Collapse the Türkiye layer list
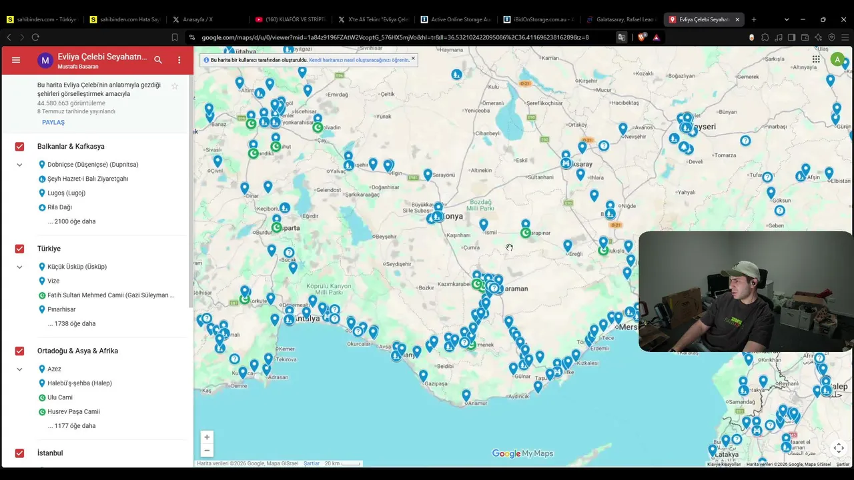 coord(19,267)
